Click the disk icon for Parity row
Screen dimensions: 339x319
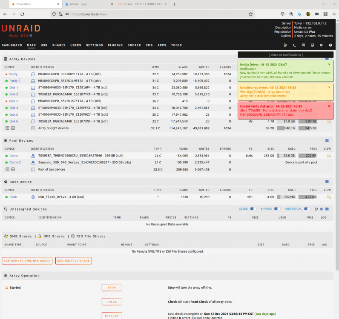33,74
